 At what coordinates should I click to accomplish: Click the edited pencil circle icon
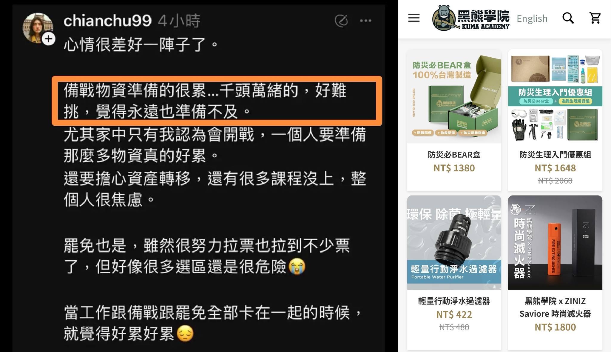(x=341, y=21)
